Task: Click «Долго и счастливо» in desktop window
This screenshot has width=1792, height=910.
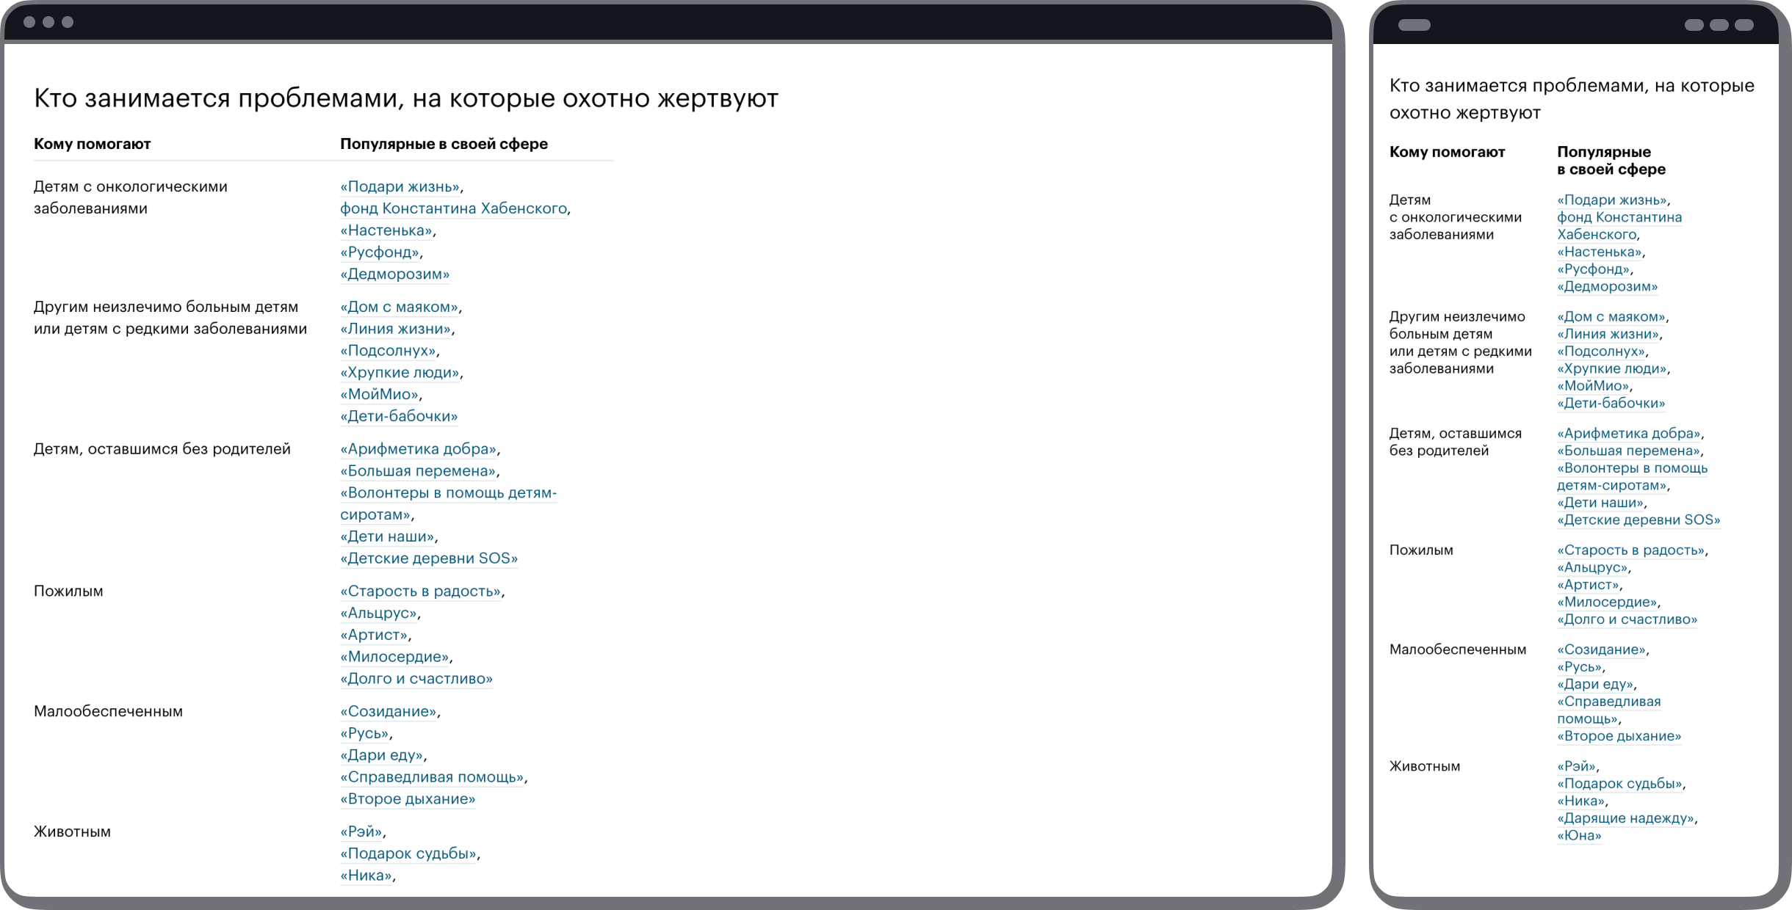Action: click(416, 680)
